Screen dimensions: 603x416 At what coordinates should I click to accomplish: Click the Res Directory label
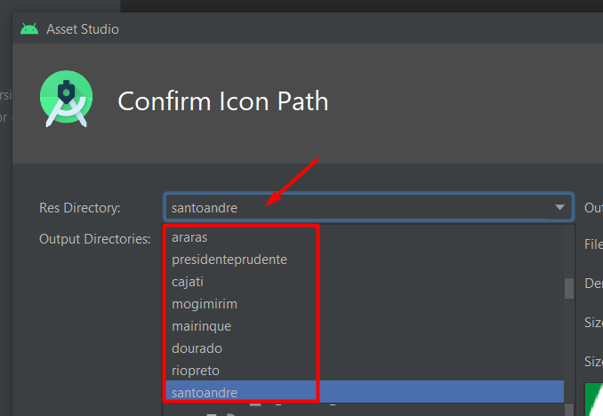tap(80, 208)
